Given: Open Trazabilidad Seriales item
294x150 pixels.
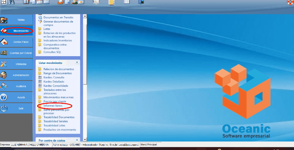Looking at the screenshot, I should click(x=56, y=121).
